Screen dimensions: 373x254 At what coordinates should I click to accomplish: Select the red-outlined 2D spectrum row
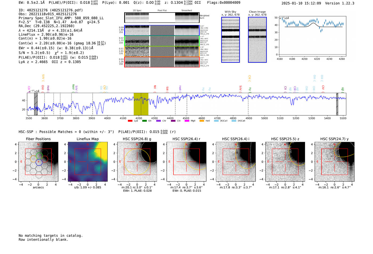(x=162, y=62)
